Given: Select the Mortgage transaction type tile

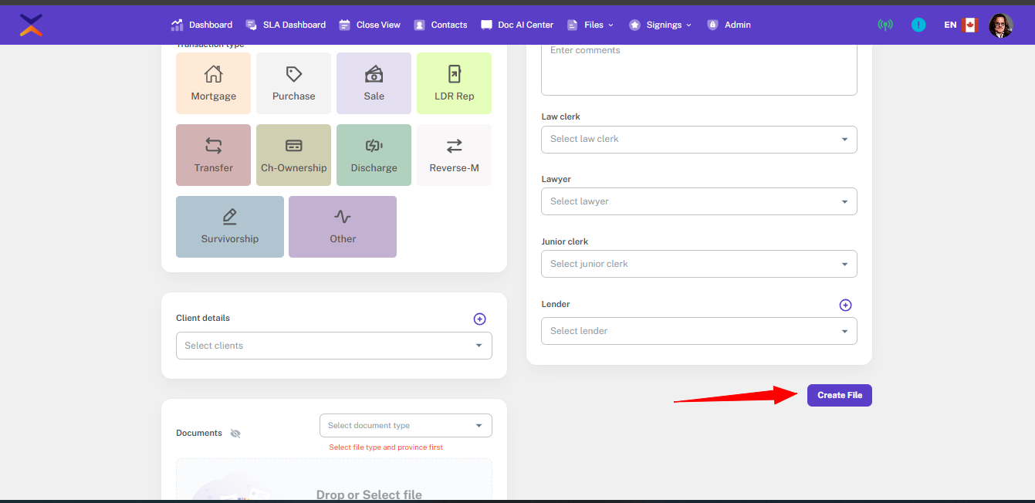Looking at the screenshot, I should [214, 83].
